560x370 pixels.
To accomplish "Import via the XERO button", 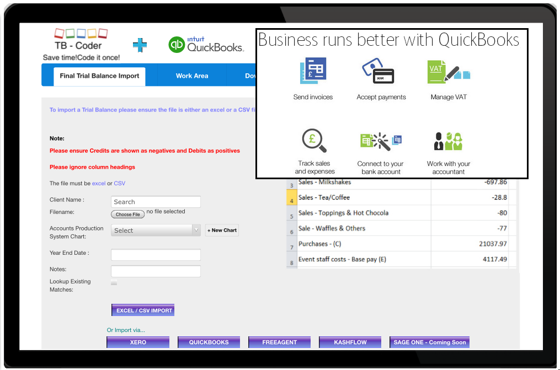I will click(x=137, y=342).
